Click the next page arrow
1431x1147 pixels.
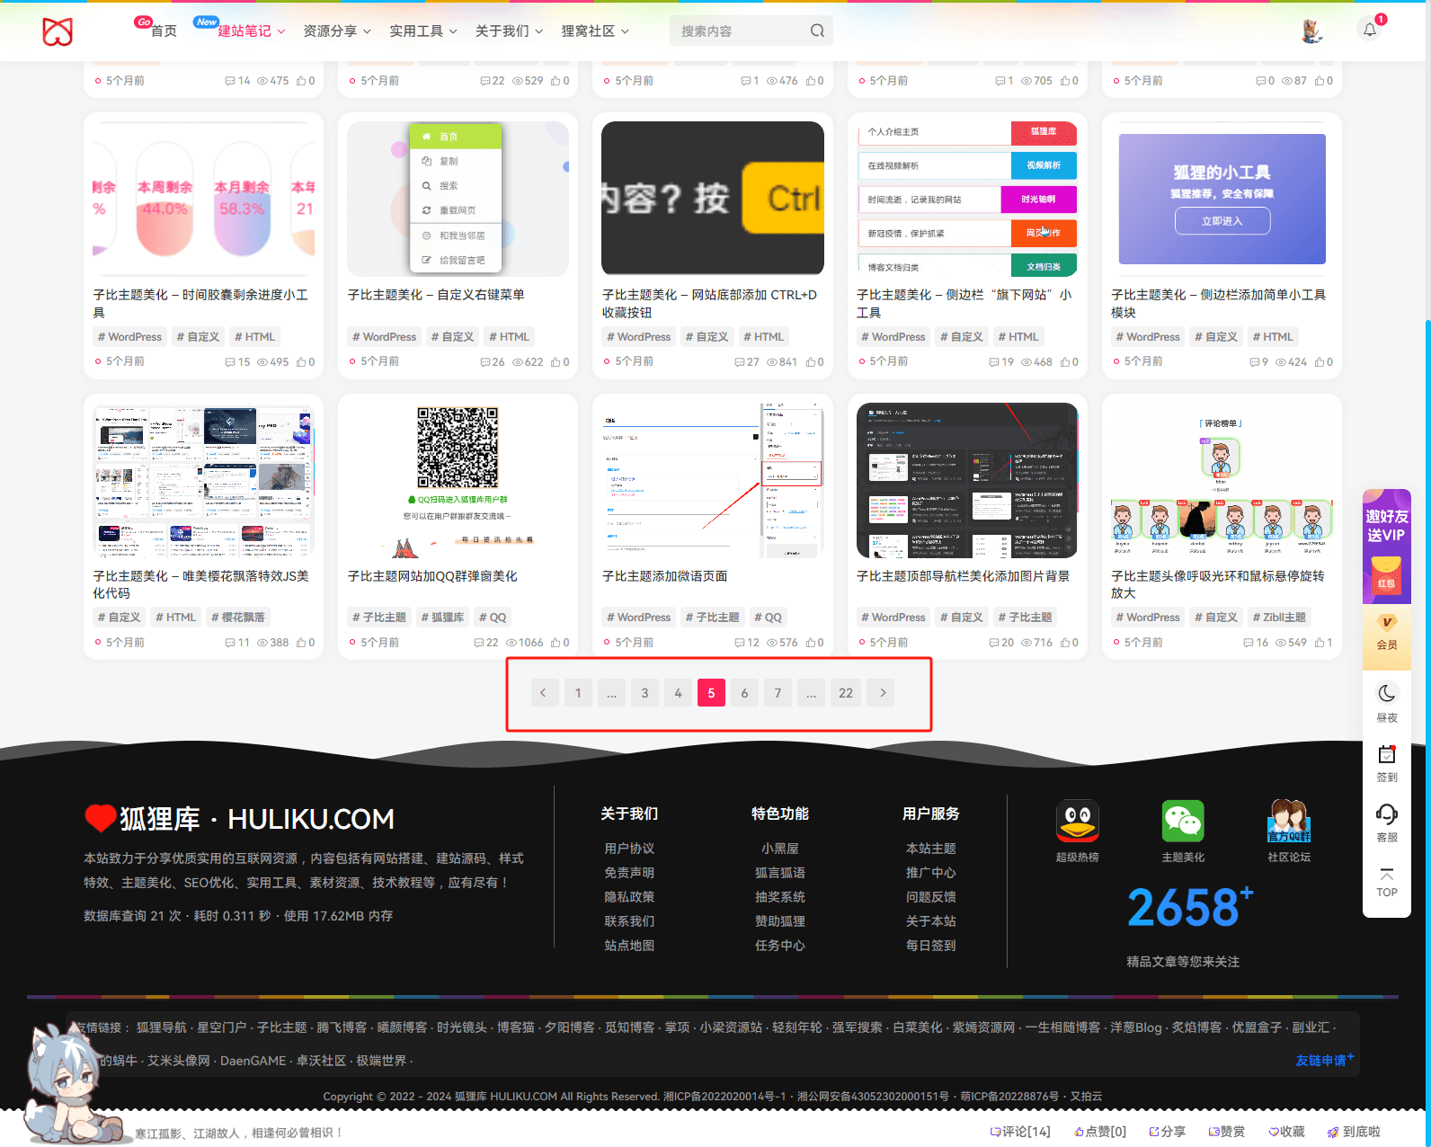(x=883, y=693)
